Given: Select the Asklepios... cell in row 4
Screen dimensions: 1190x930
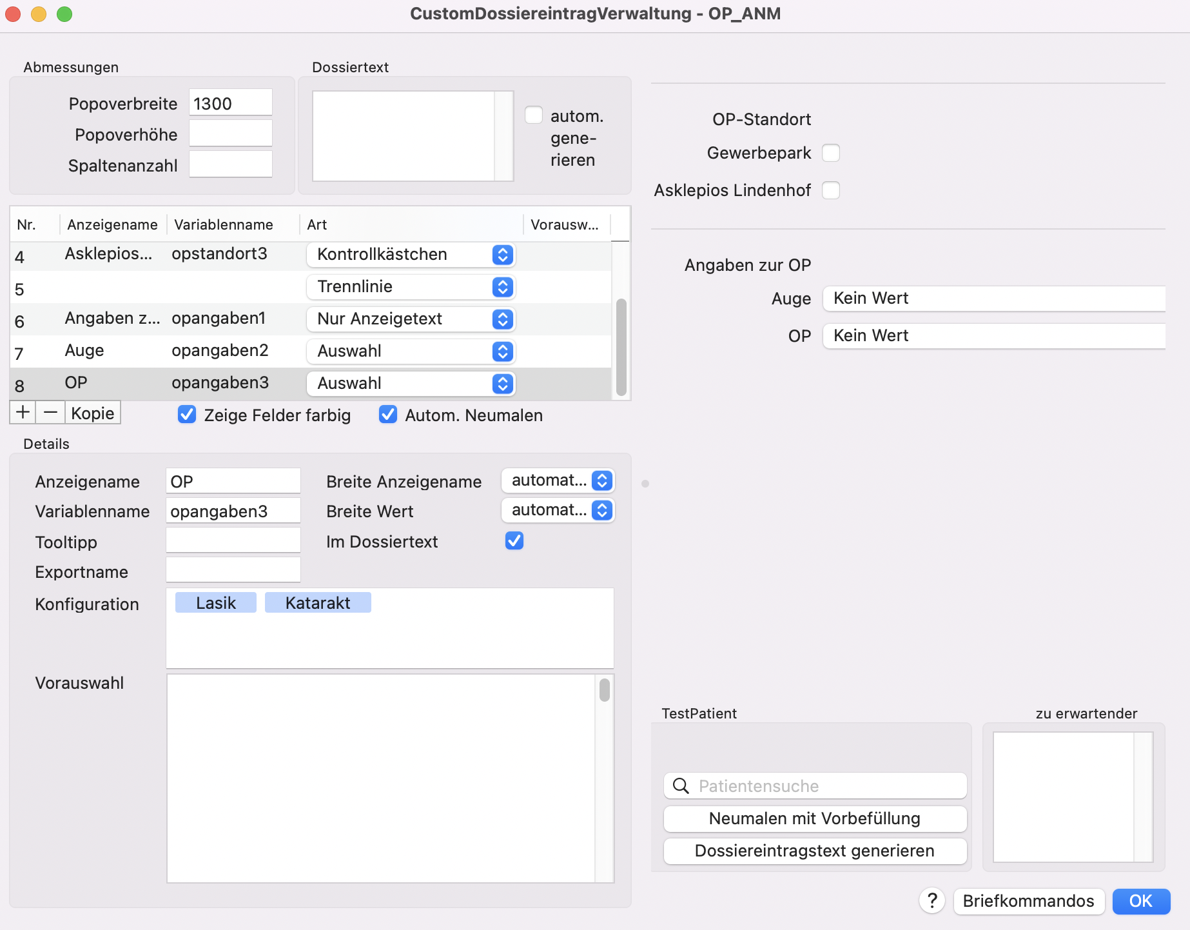Looking at the screenshot, I should click(x=108, y=253).
